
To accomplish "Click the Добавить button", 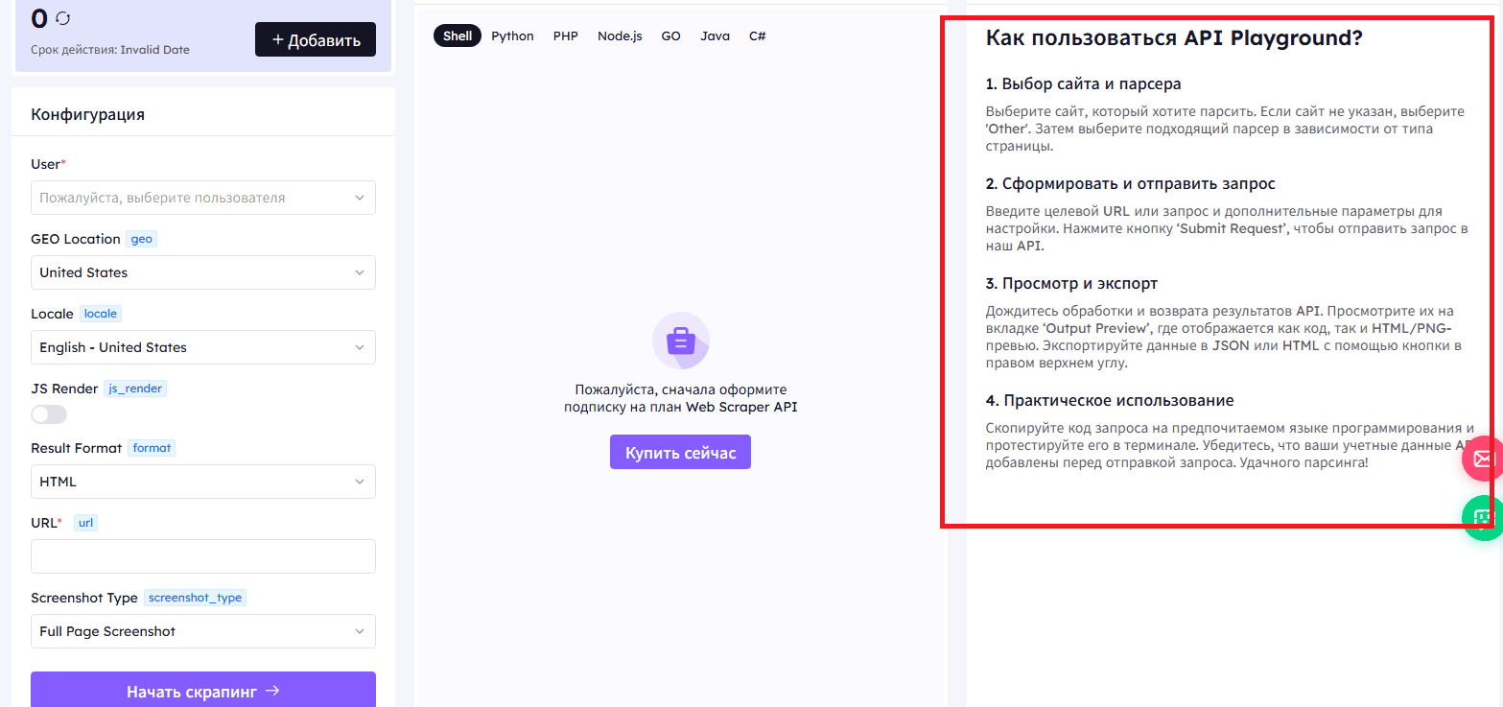I will coord(316,40).
